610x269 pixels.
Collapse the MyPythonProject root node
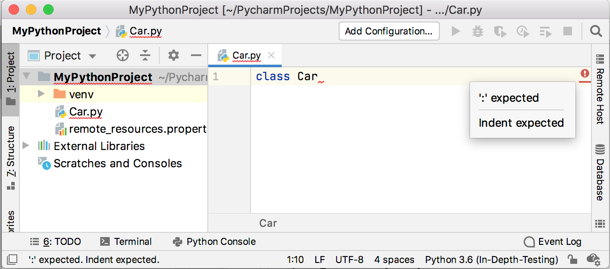click(x=27, y=77)
